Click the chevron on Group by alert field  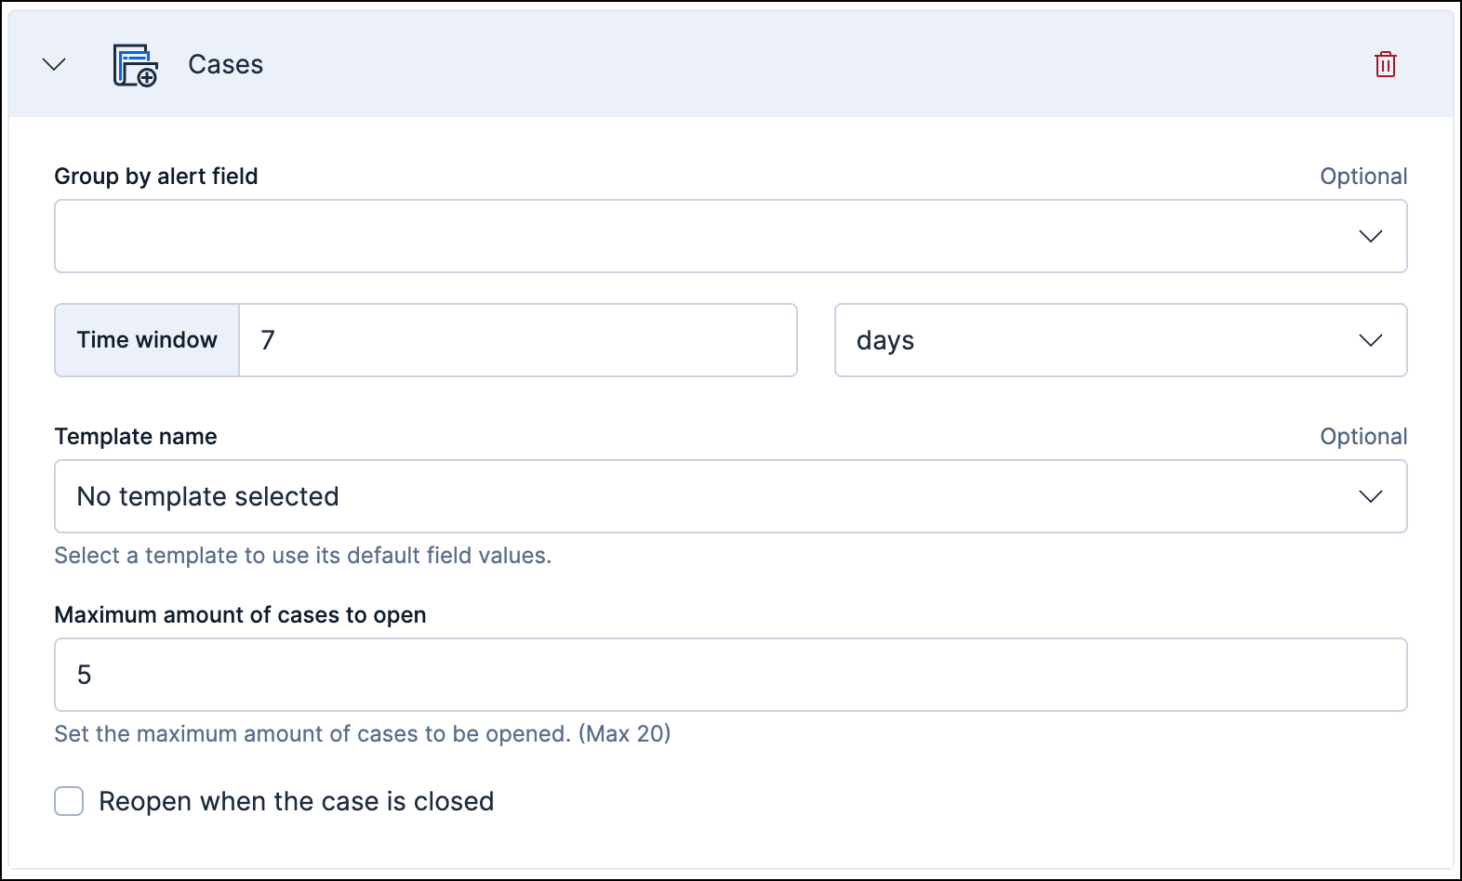1369,236
